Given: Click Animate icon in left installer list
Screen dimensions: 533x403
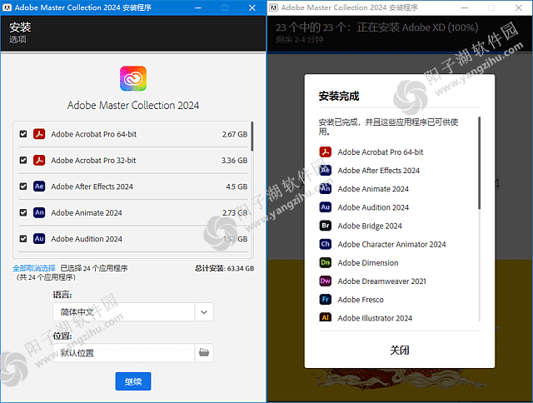Looking at the screenshot, I should (39, 212).
